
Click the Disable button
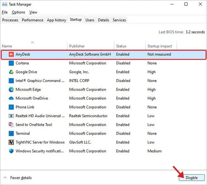(x=192, y=178)
